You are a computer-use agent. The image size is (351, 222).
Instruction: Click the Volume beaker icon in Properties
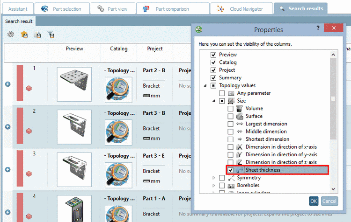[x=240, y=108]
